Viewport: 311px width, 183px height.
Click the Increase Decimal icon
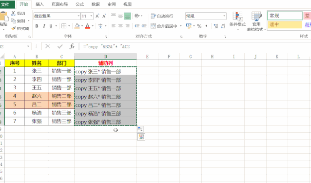point(216,26)
